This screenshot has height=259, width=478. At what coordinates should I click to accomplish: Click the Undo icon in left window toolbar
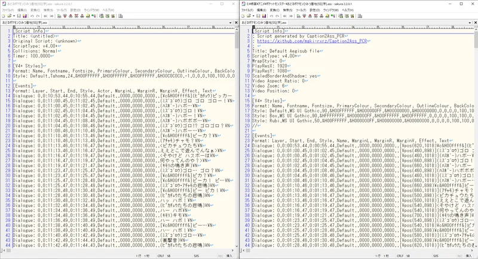click(x=33, y=16)
